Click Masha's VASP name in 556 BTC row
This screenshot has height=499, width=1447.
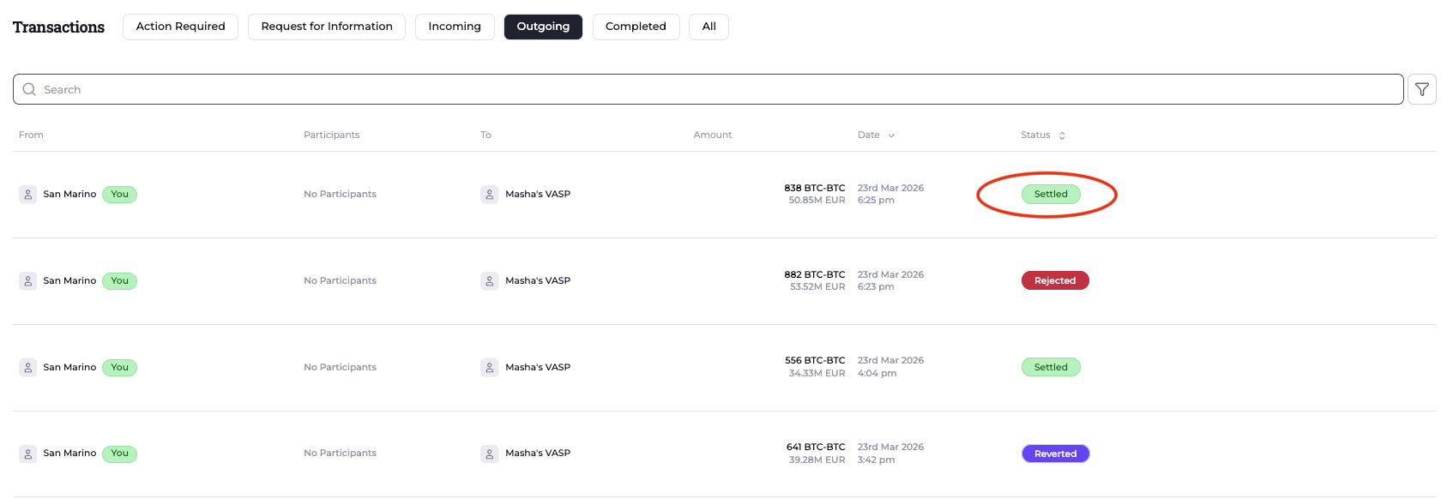pos(538,368)
